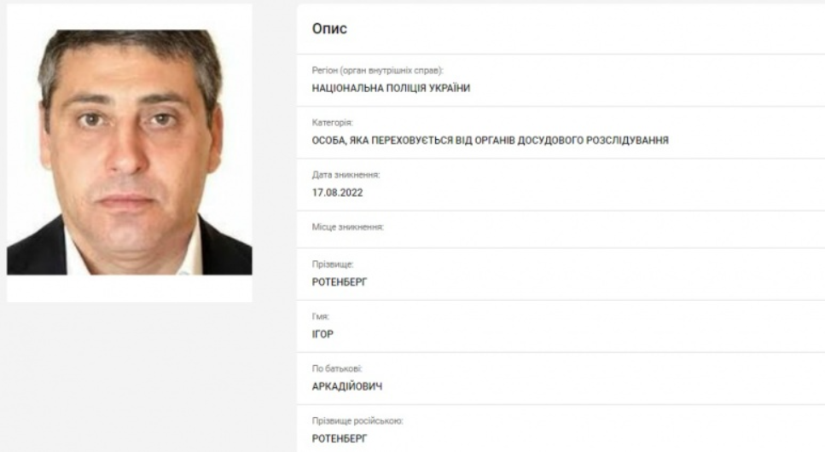Click the white margin below the photo
The width and height of the screenshot is (825, 452).
click(130, 288)
